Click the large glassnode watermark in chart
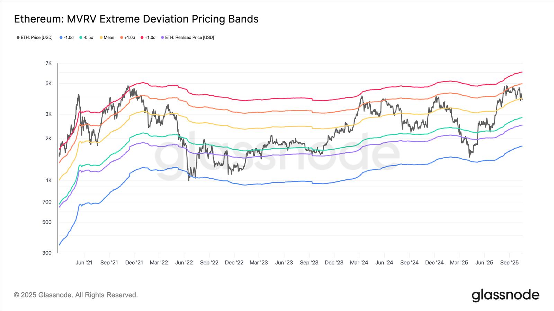Screen dimensions: 554x311 (x=277, y=155)
